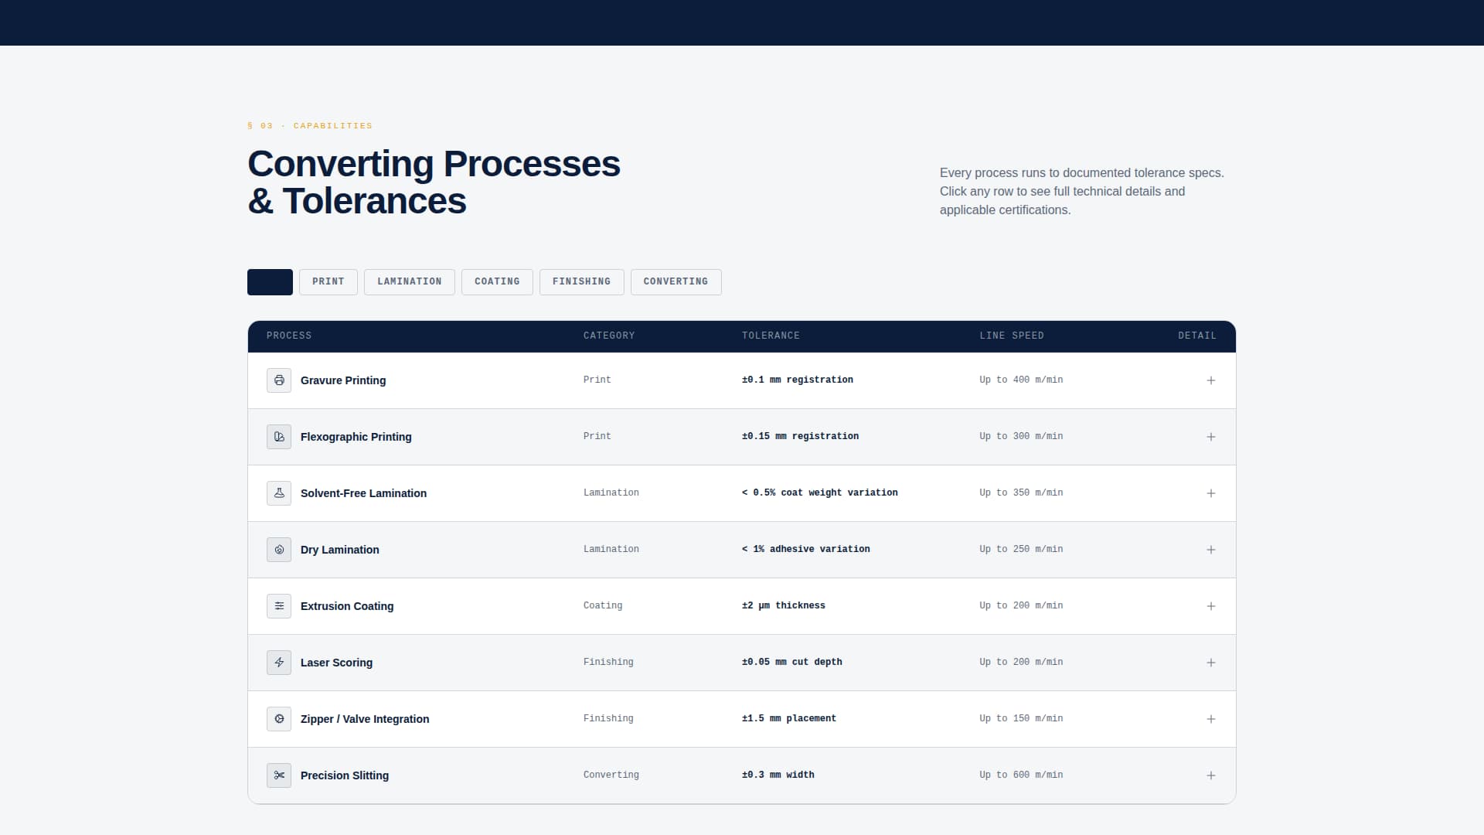Select the beaker icon for Solvent-Free Lamination
Viewport: 1484px width, 835px height.
(278, 492)
